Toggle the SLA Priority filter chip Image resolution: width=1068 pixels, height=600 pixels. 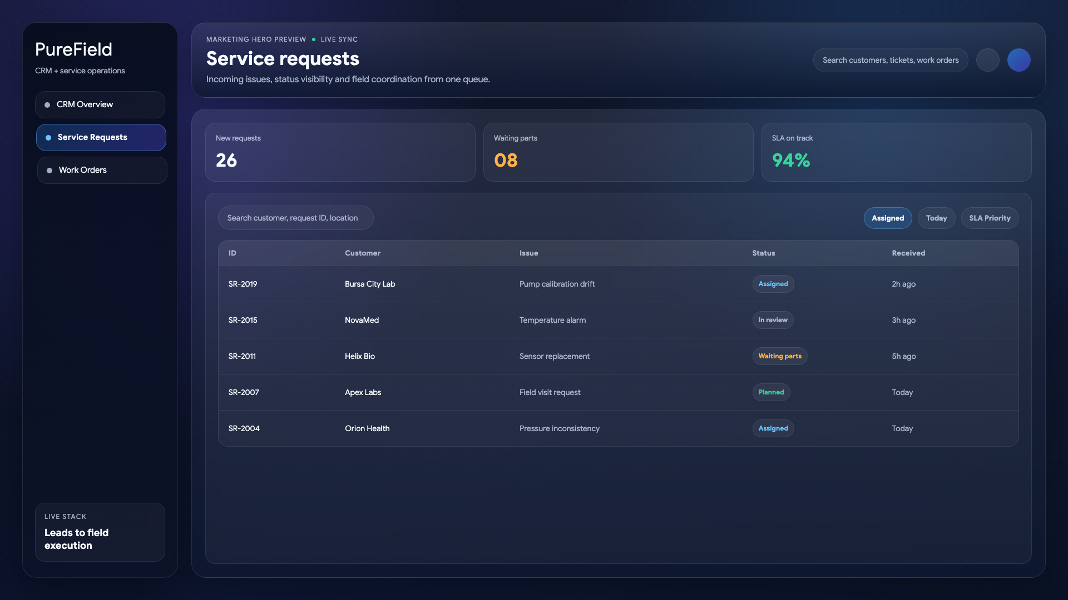[x=990, y=218]
